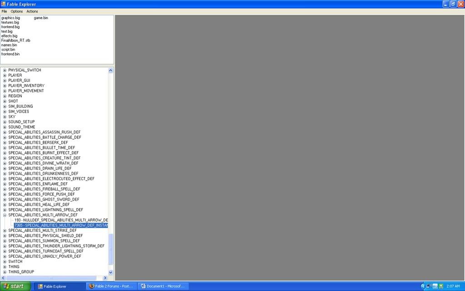
Task: Expand the SOUND_THEME tree node
Action: (x=5, y=127)
